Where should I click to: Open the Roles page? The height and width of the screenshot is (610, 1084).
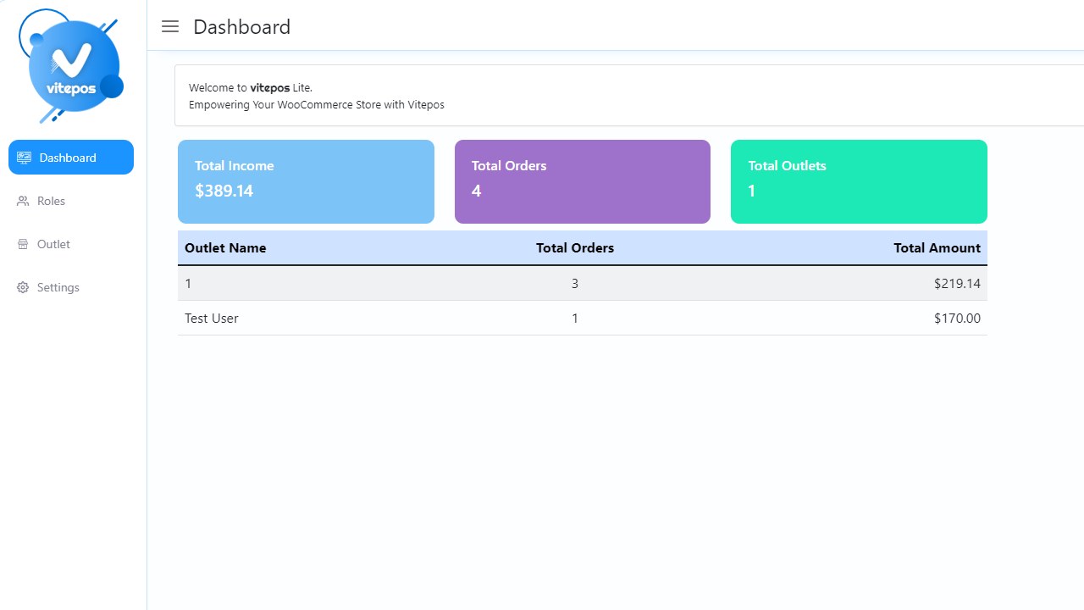(52, 201)
